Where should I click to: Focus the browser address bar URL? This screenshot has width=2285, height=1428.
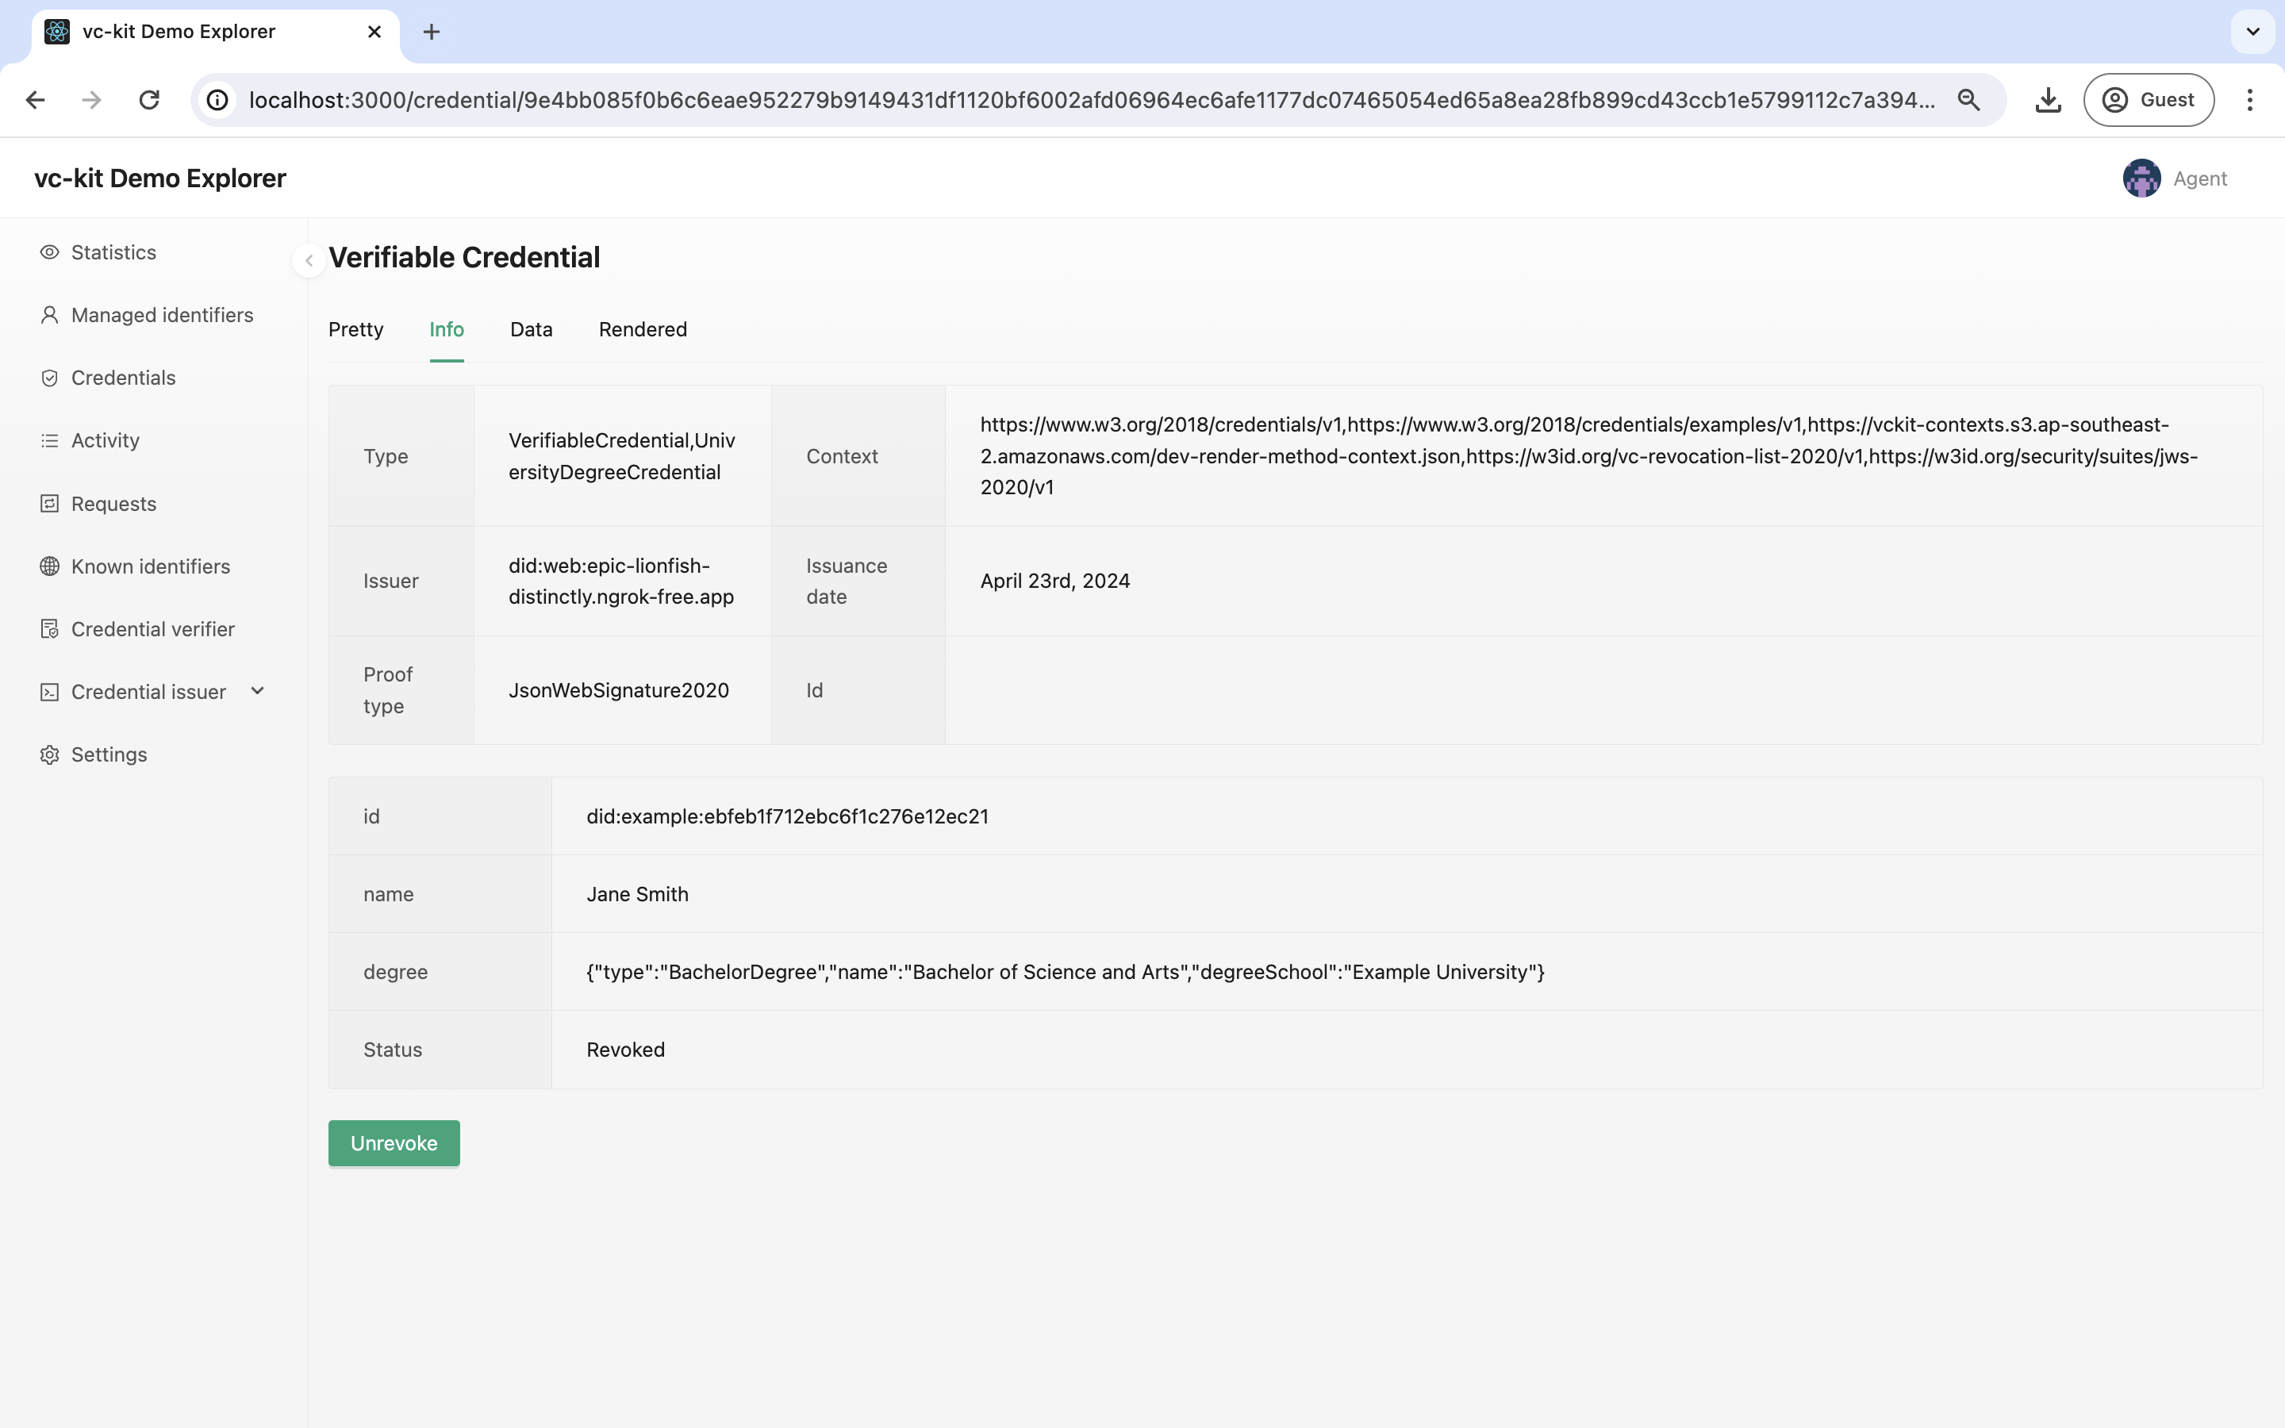coord(1091,99)
